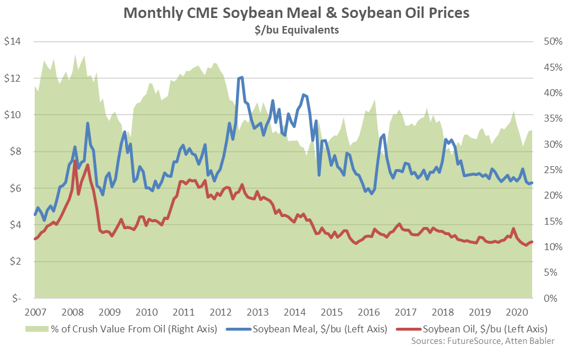Click the 2016 x-axis label
This screenshot has width=564, height=348.
click(x=368, y=312)
